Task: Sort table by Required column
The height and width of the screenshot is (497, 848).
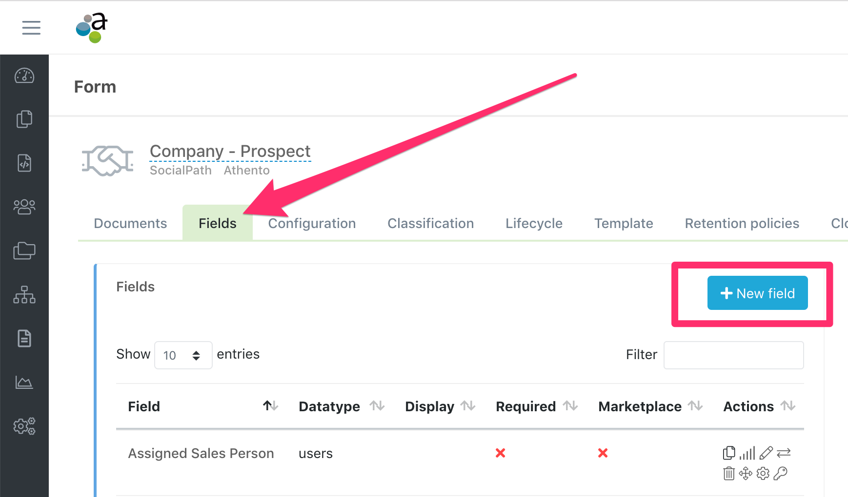Action: 570,406
